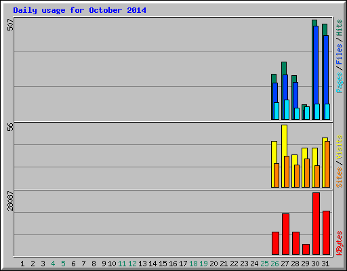Click the day 31 label on the x-axis

(325, 264)
